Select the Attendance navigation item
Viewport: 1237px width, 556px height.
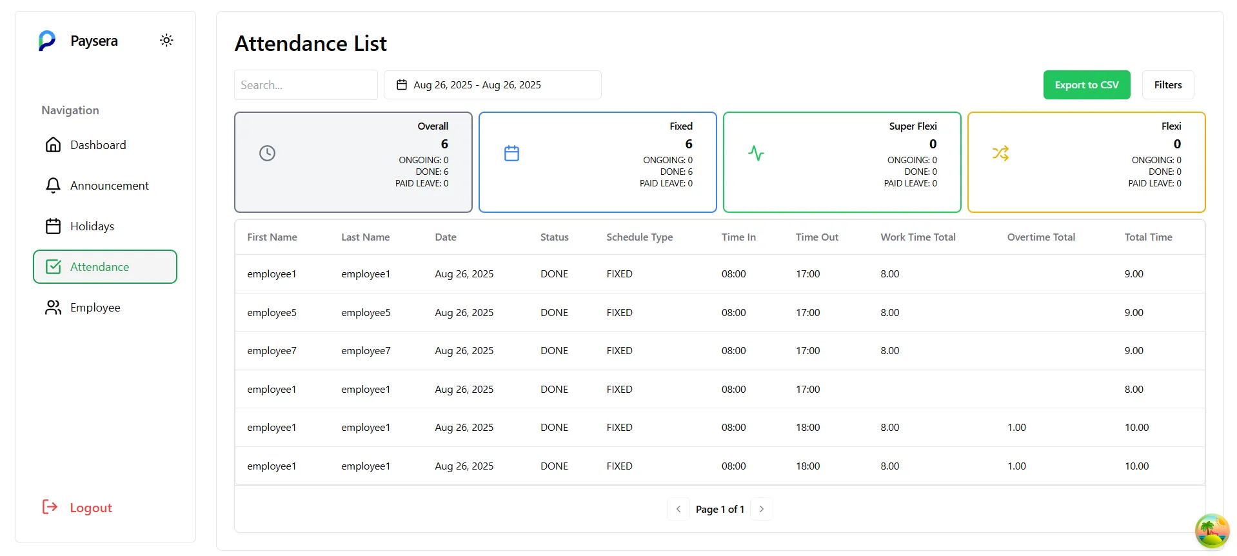(x=105, y=267)
